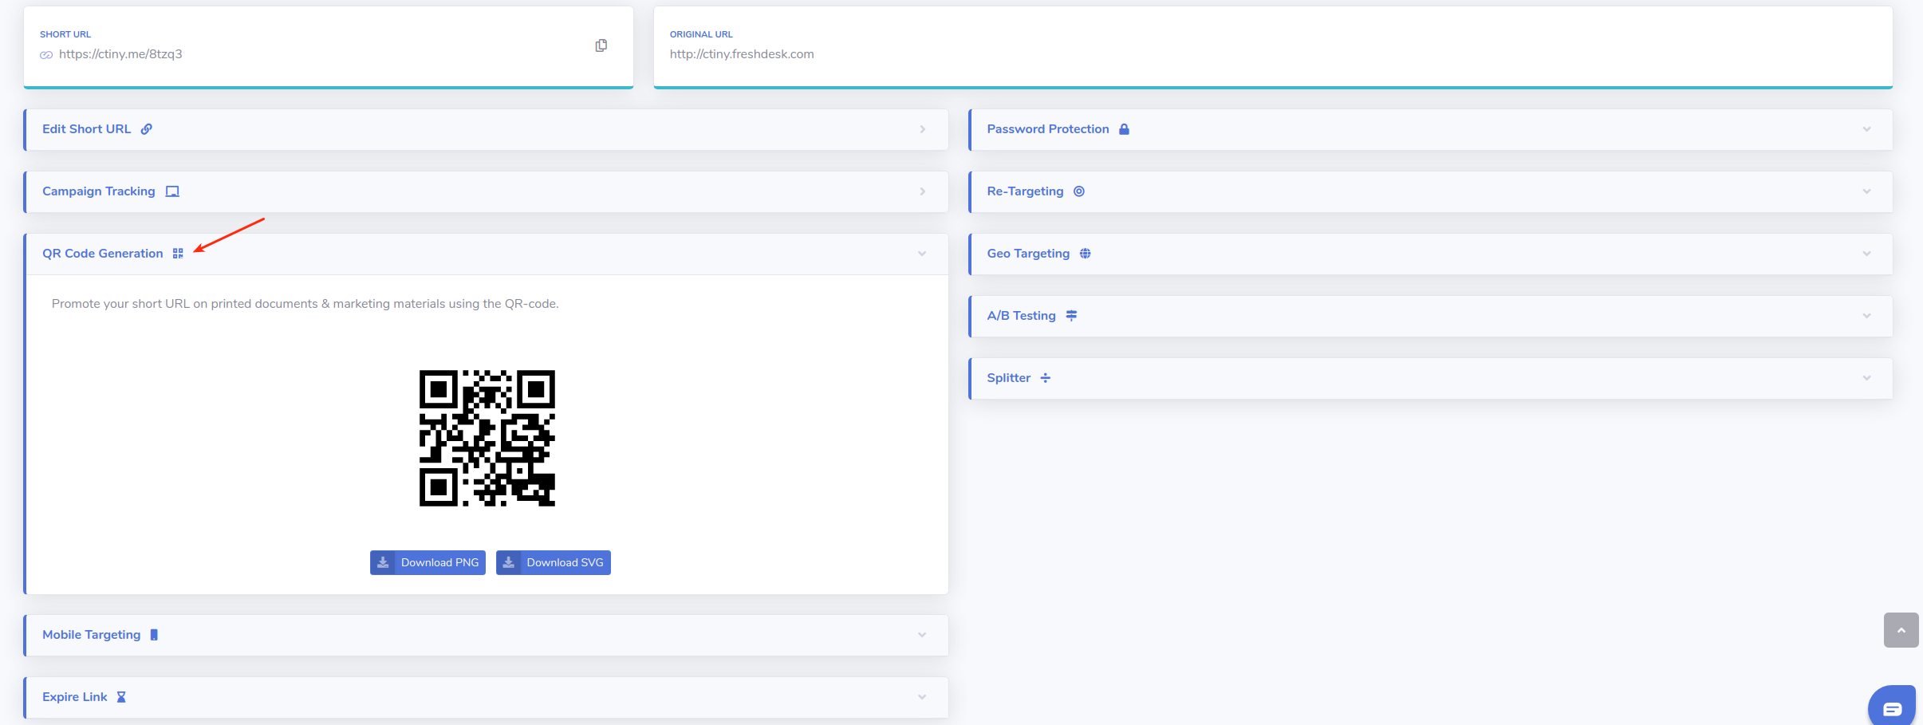Click the QR code image
Screen dimensions: 1923x725
tap(487, 438)
